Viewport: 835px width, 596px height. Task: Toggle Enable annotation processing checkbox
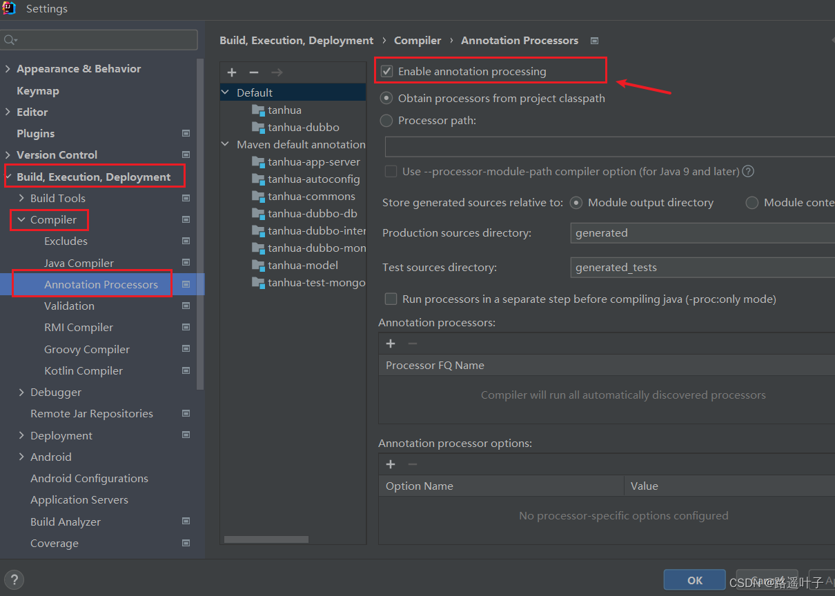387,71
